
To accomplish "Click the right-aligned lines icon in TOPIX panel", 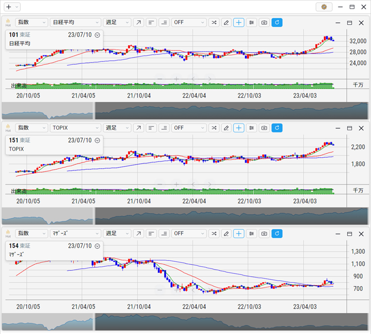I will click(x=164, y=128).
